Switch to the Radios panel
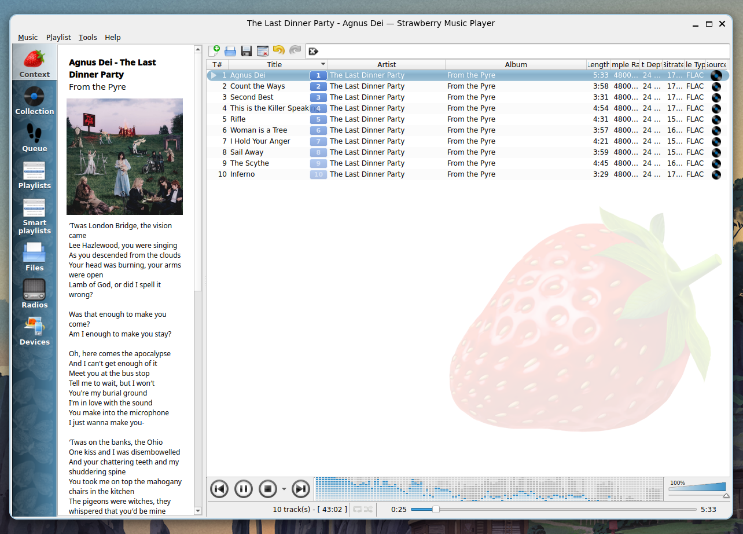Image resolution: width=743 pixels, height=534 pixels. click(34, 293)
